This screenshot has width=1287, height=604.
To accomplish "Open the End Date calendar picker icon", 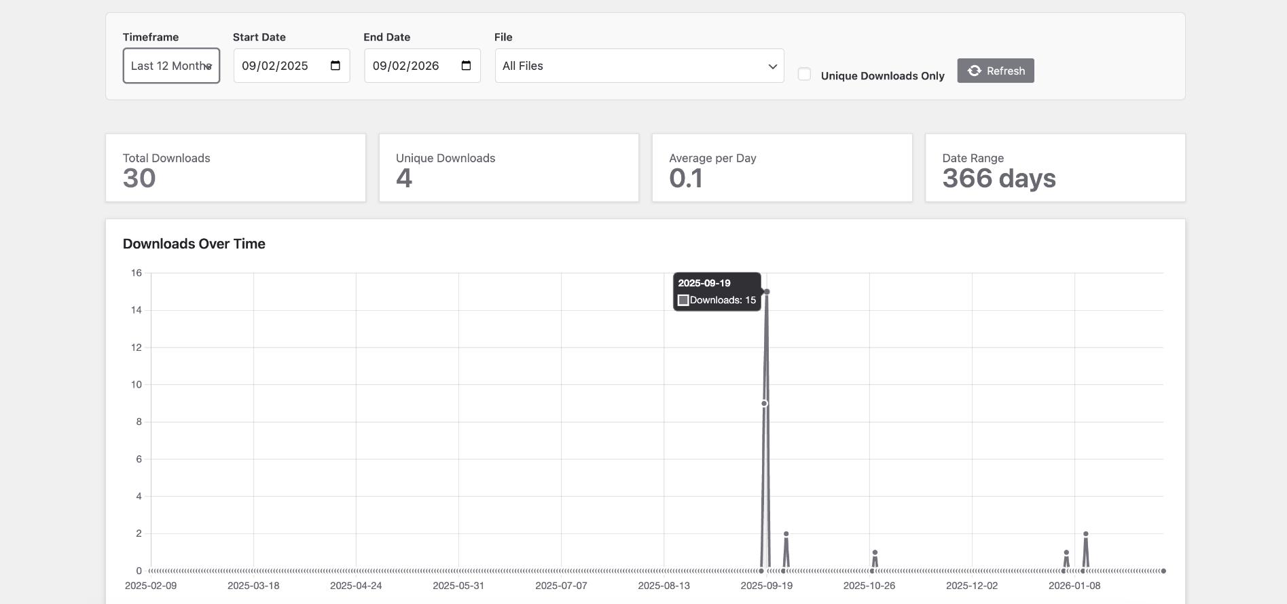I will (x=466, y=66).
